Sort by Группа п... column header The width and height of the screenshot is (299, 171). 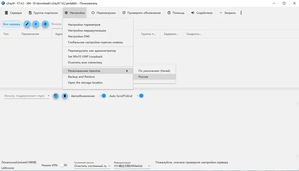(x=148, y=34)
